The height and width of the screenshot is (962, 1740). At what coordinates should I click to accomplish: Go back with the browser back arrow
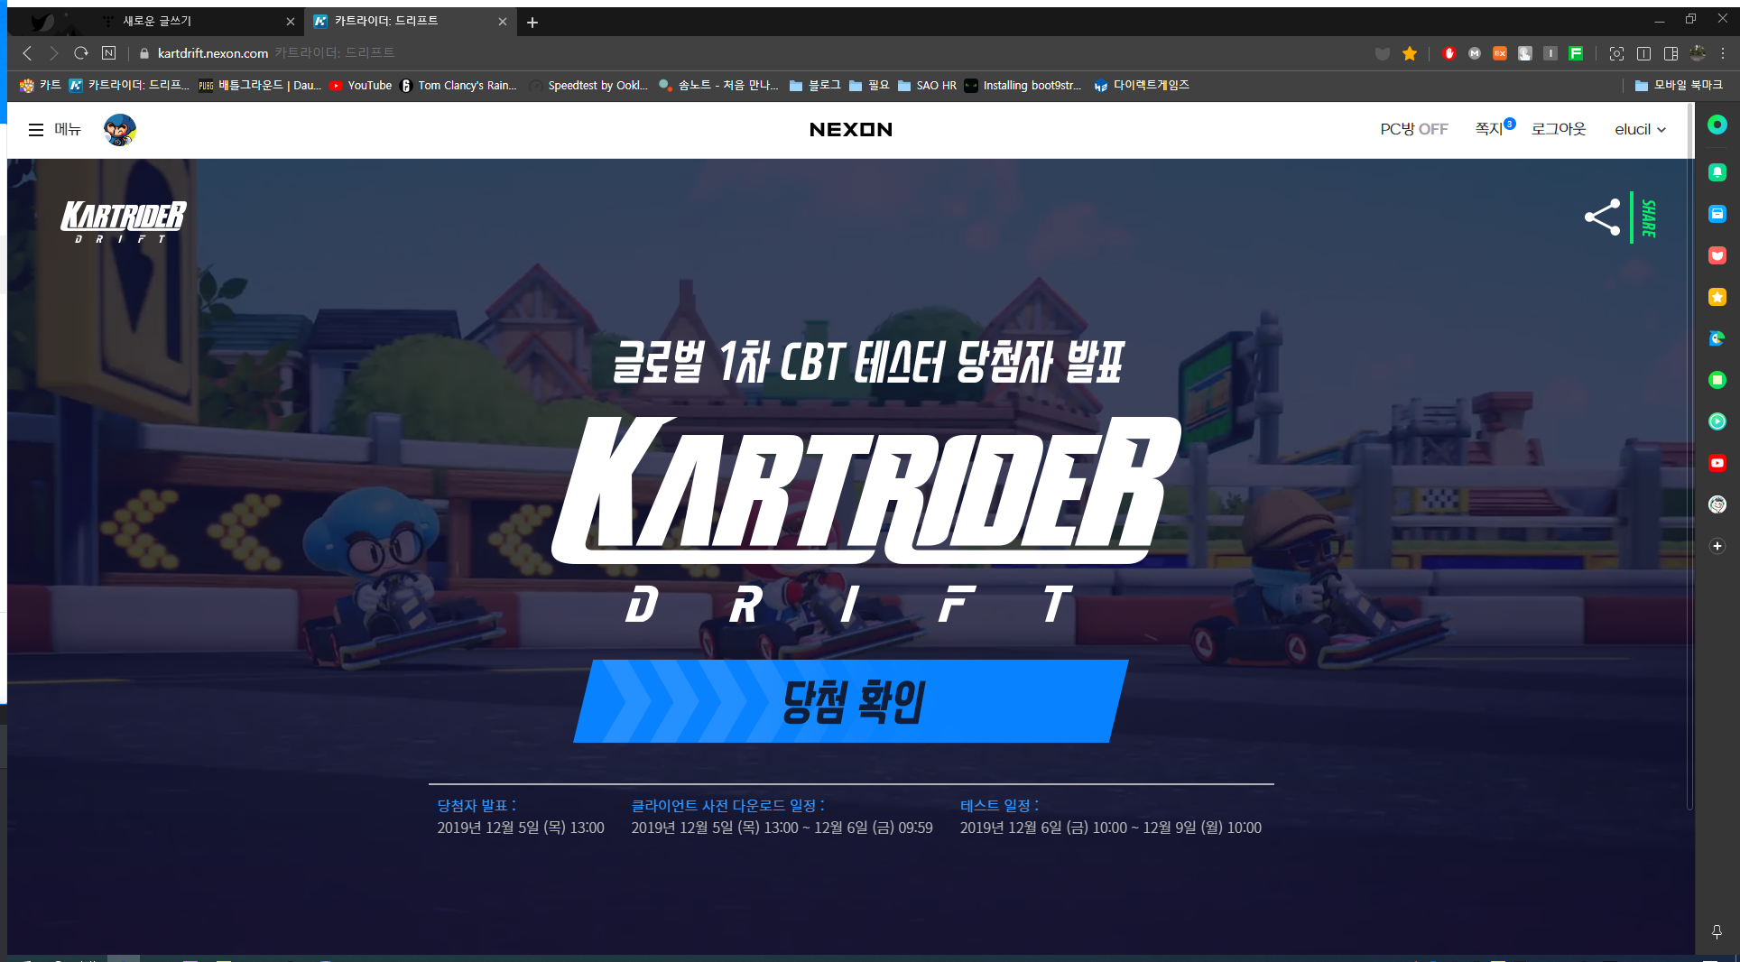pos(27,53)
